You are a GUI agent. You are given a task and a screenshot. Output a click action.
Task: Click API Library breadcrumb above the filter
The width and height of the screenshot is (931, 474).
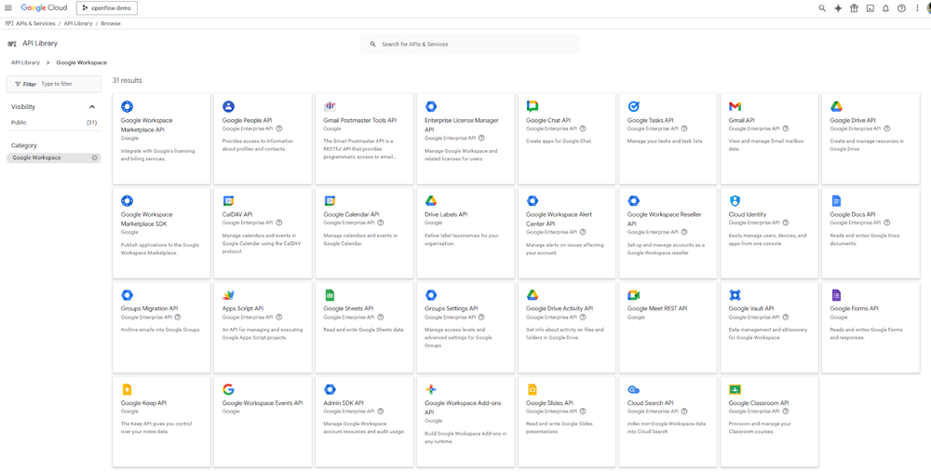[25, 62]
